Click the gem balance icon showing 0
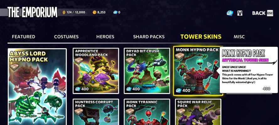The width and height of the screenshot is (279, 125). (x=115, y=12)
